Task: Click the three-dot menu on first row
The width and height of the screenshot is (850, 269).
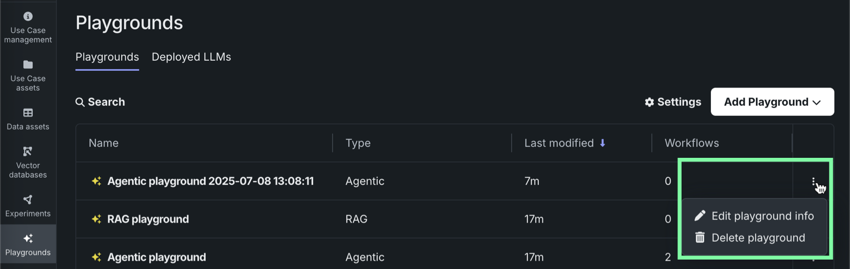Action: pyautogui.click(x=813, y=181)
